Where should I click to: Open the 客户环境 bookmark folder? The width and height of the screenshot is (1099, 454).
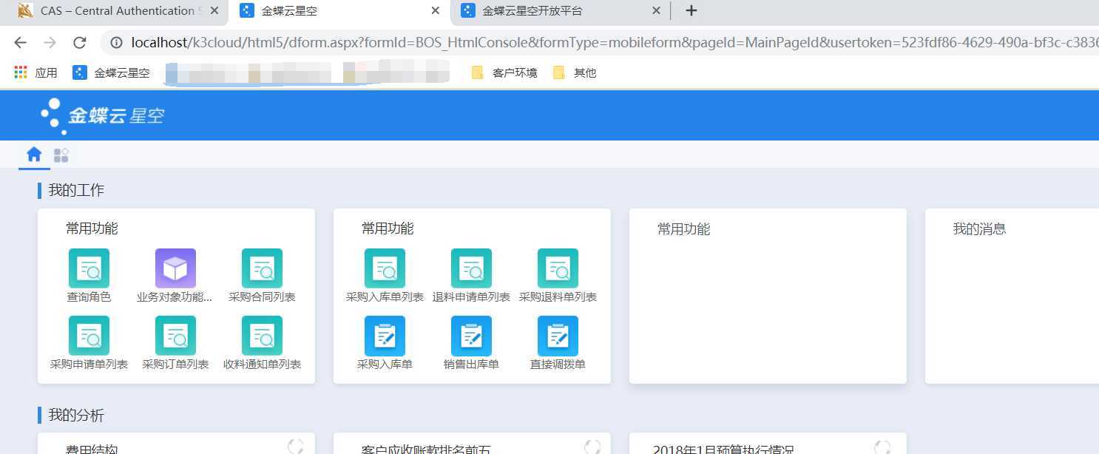click(x=504, y=72)
